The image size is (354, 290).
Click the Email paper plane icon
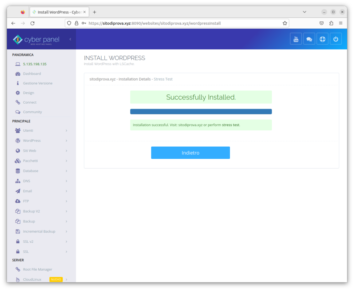point(18,191)
